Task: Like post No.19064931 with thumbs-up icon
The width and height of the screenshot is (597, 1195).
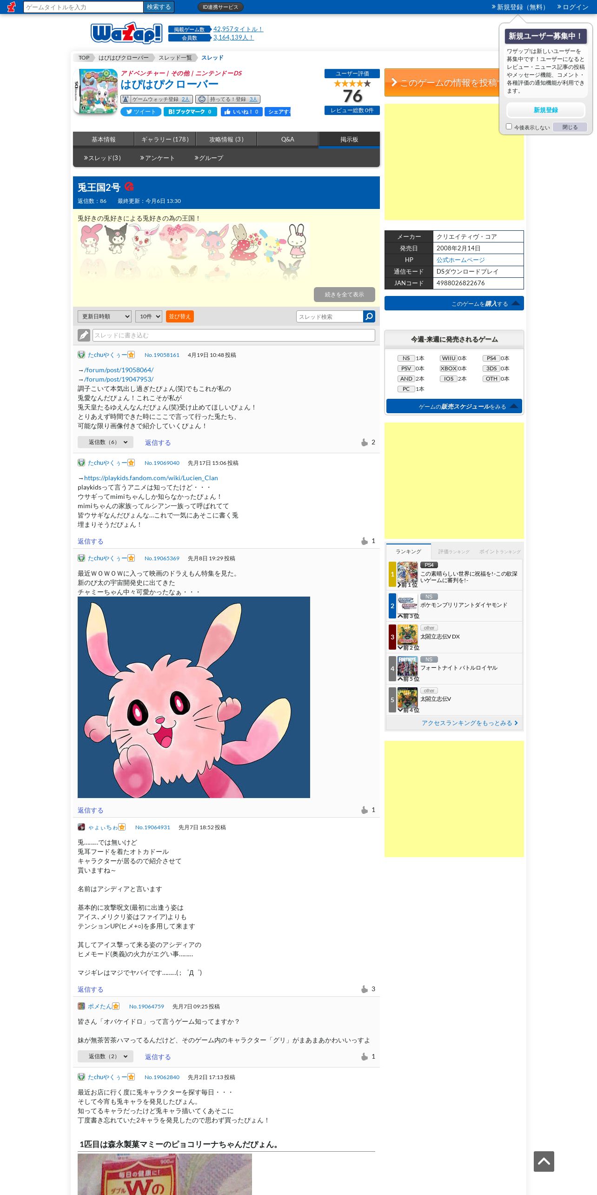Action: point(365,989)
